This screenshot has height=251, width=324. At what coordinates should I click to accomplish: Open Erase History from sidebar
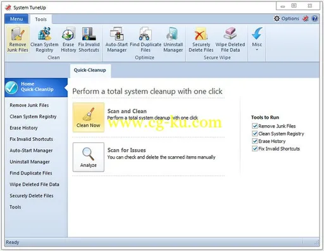[23, 128]
